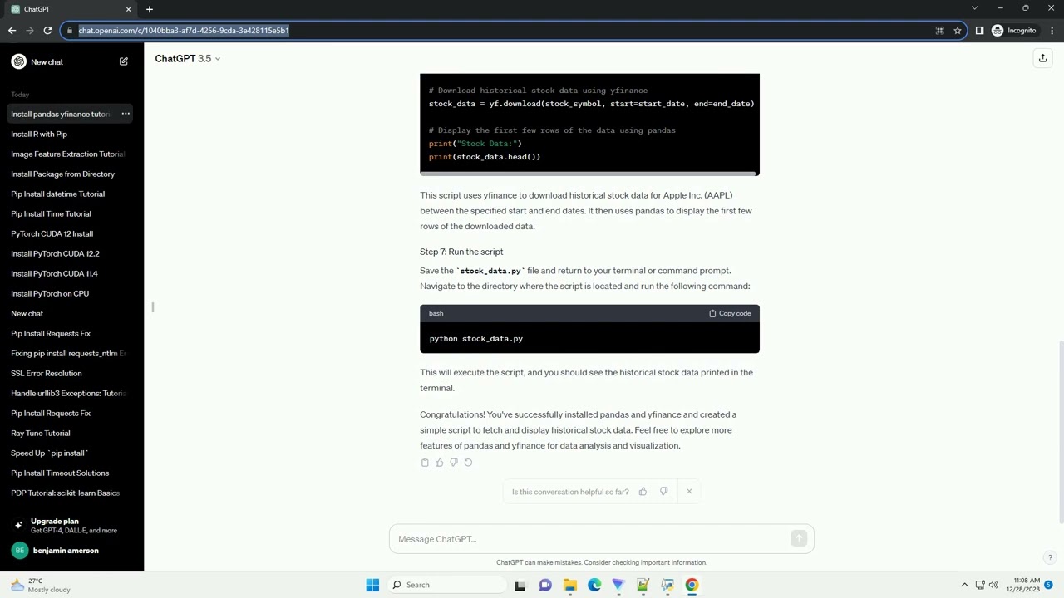
Task: Copy the response with clipboard icon
Action: (x=425, y=463)
